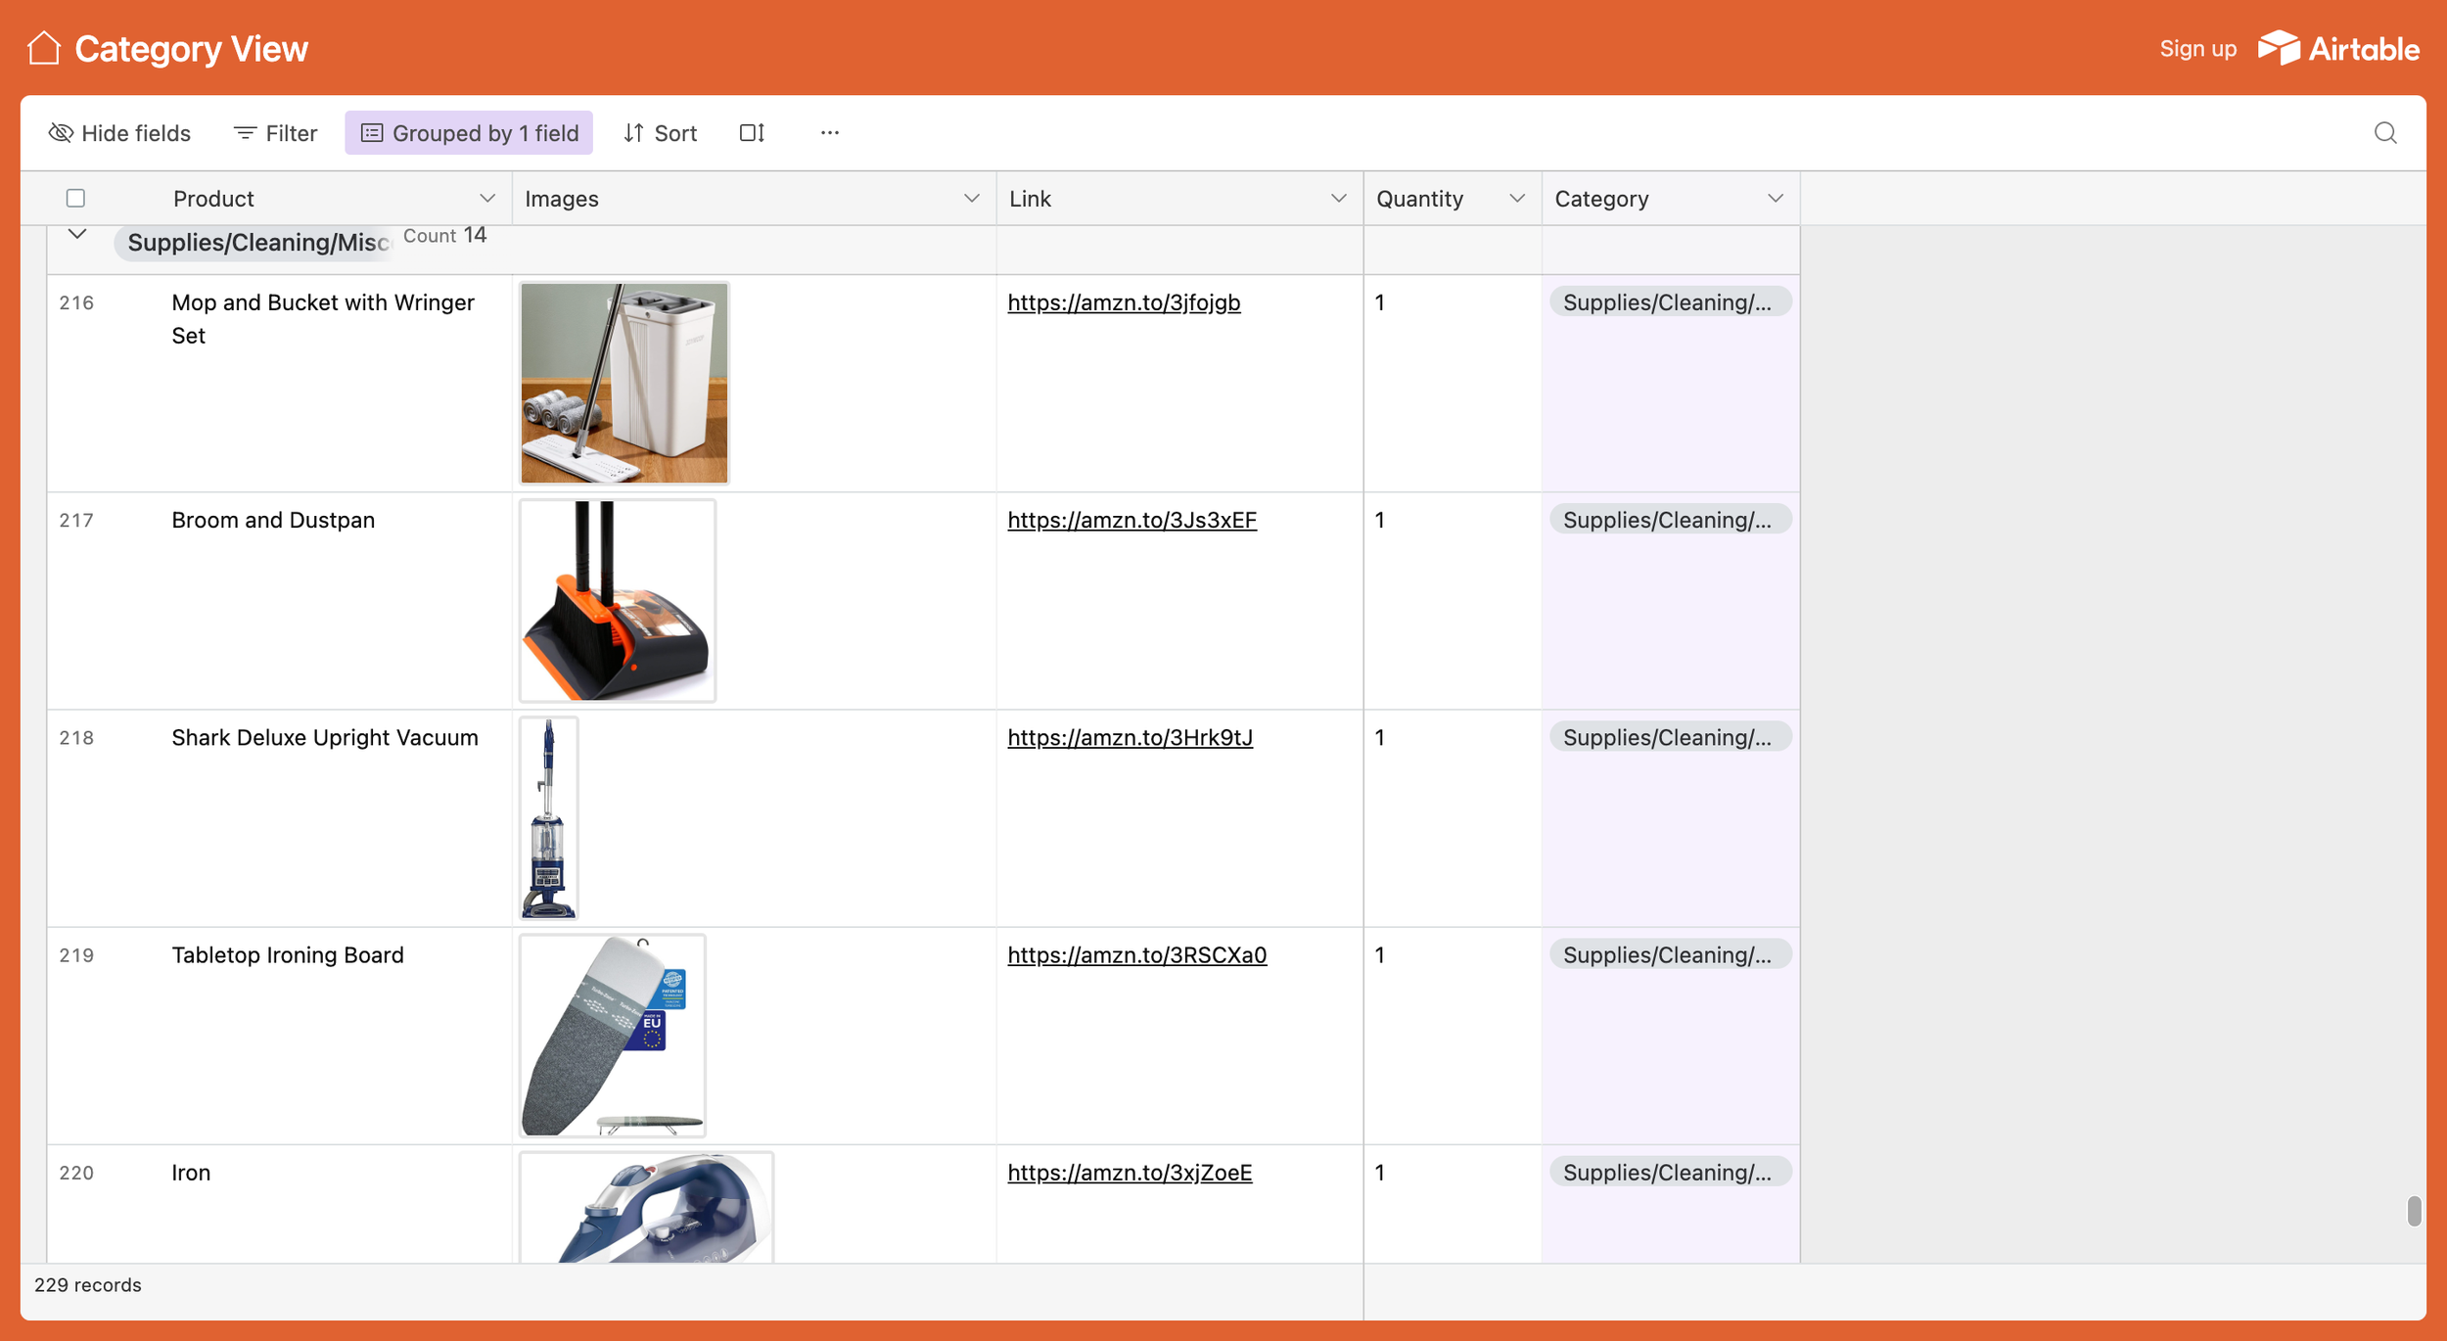Viewport: 2447px width, 1341px height.
Task: Open the Quantity column dropdown arrow
Action: point(1517,199)
